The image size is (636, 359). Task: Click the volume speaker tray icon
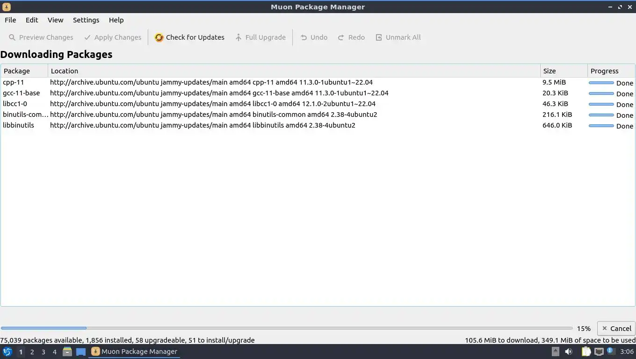pos(569,352)
